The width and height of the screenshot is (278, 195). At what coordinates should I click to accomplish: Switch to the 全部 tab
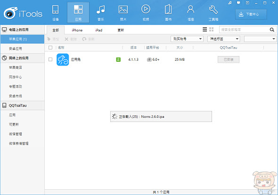56,30
